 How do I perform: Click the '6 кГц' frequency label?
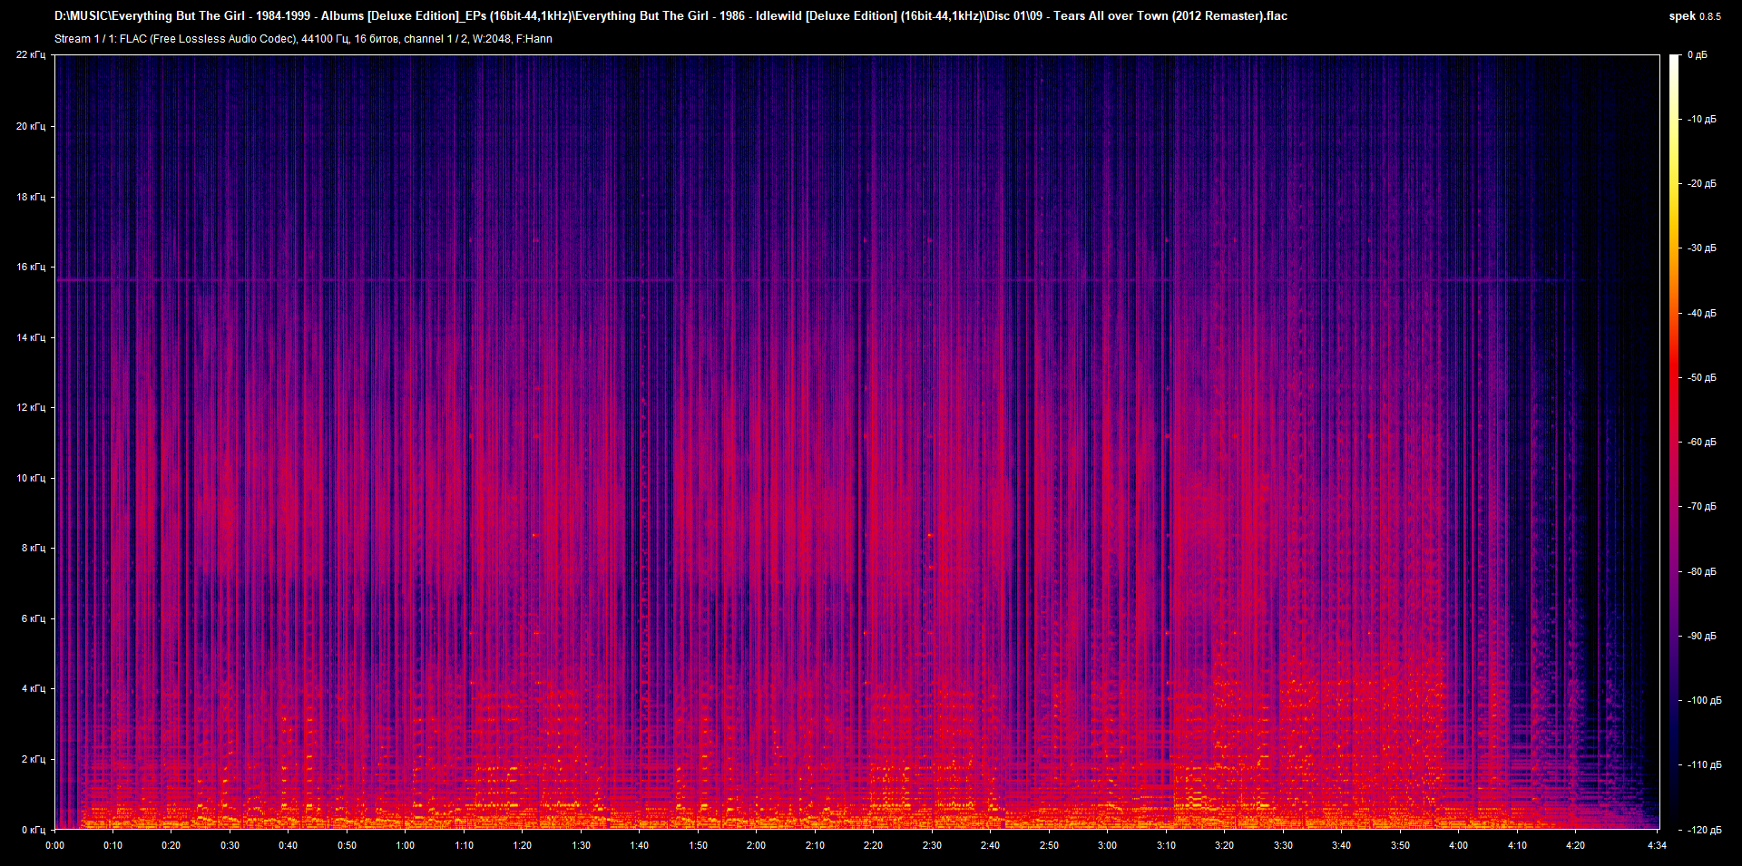[34, 618]
